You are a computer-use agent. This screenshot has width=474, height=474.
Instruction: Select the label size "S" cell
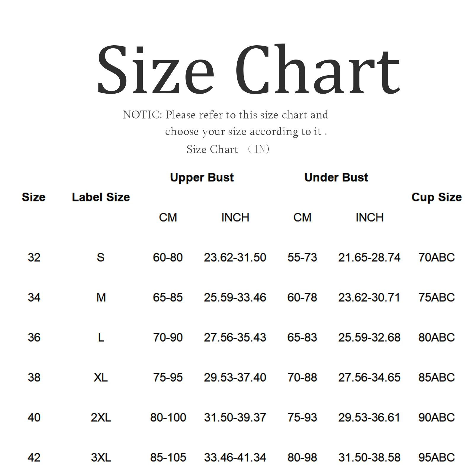coord(101,257)
